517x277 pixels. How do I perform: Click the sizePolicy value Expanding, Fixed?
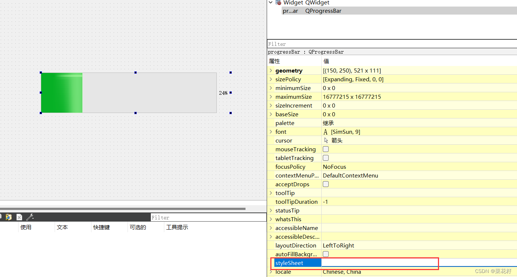coord(353,79)
